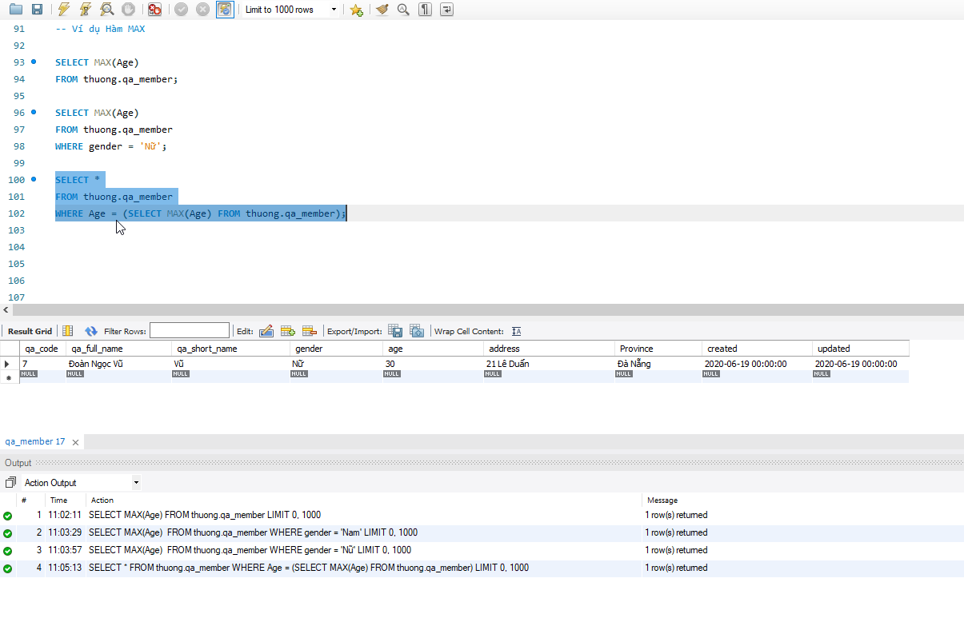Add a row using the insert row icon
This screenshot has width=964, height=634.
click(x=288, y=331)
